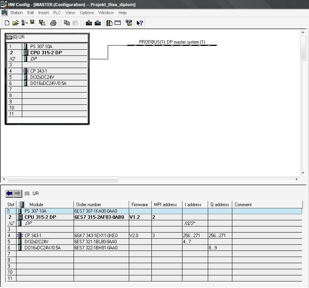
Task: Select order number 6ES7 307-1KA00-0AA0
Action: click(96, 211)
